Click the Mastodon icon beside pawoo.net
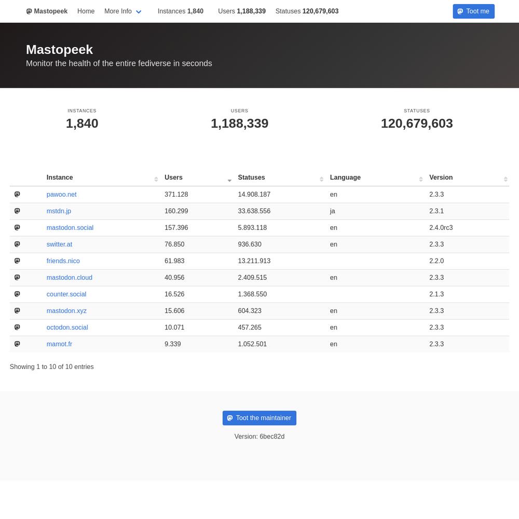The image size is (519, 519). click(17, 194)
